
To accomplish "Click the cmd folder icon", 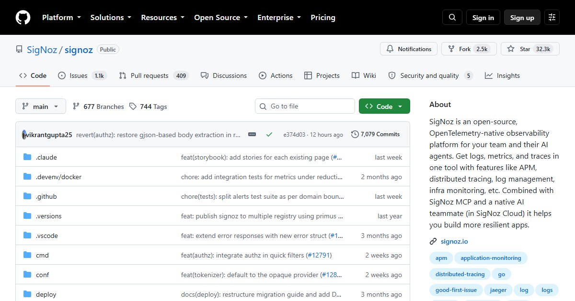I will (27, 255).
